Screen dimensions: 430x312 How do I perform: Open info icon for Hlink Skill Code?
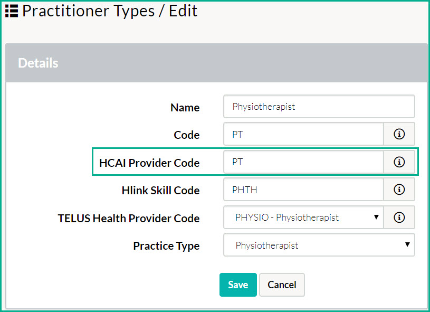[399, 190]
